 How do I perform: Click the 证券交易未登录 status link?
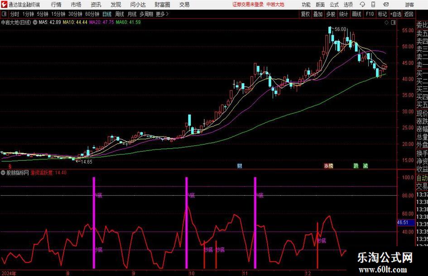248,5
